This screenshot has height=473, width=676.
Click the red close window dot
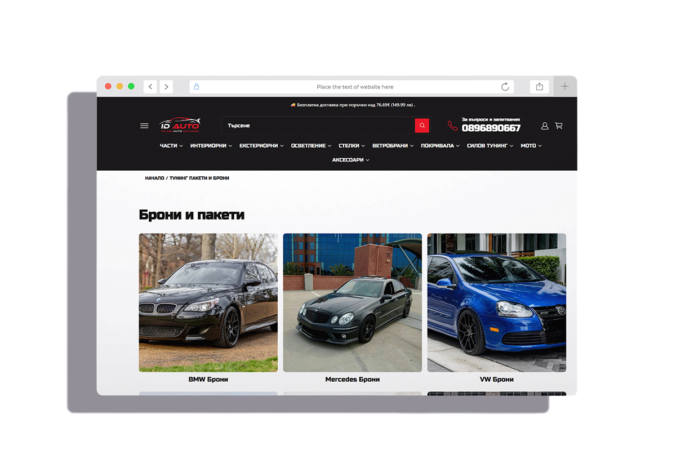(x=108, y=86)
